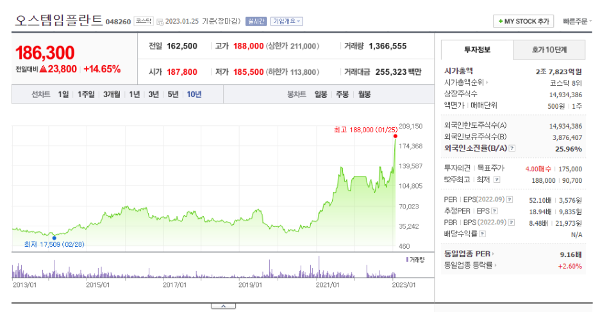Image resolution: width=600 pixels, height=312 pixels.
Task: Select the 1년 line chart period
Action: click(135, 94)
